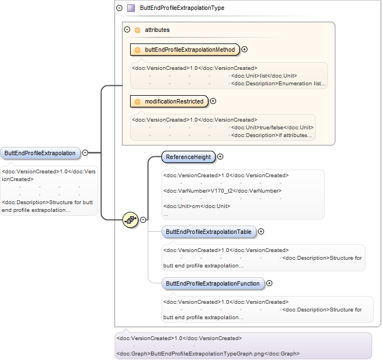382x361 pixels.
Task: Click VersionCreated annotation under ReferenceHeight
Action: point(226,176)
